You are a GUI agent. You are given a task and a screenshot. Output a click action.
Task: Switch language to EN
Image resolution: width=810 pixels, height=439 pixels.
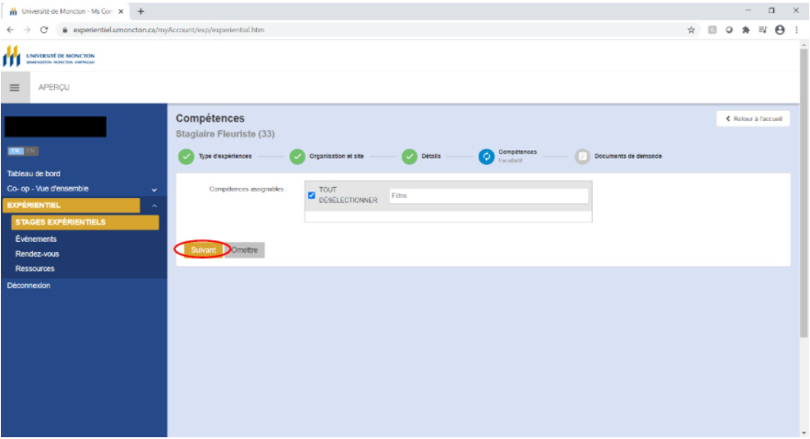(31, 150)
